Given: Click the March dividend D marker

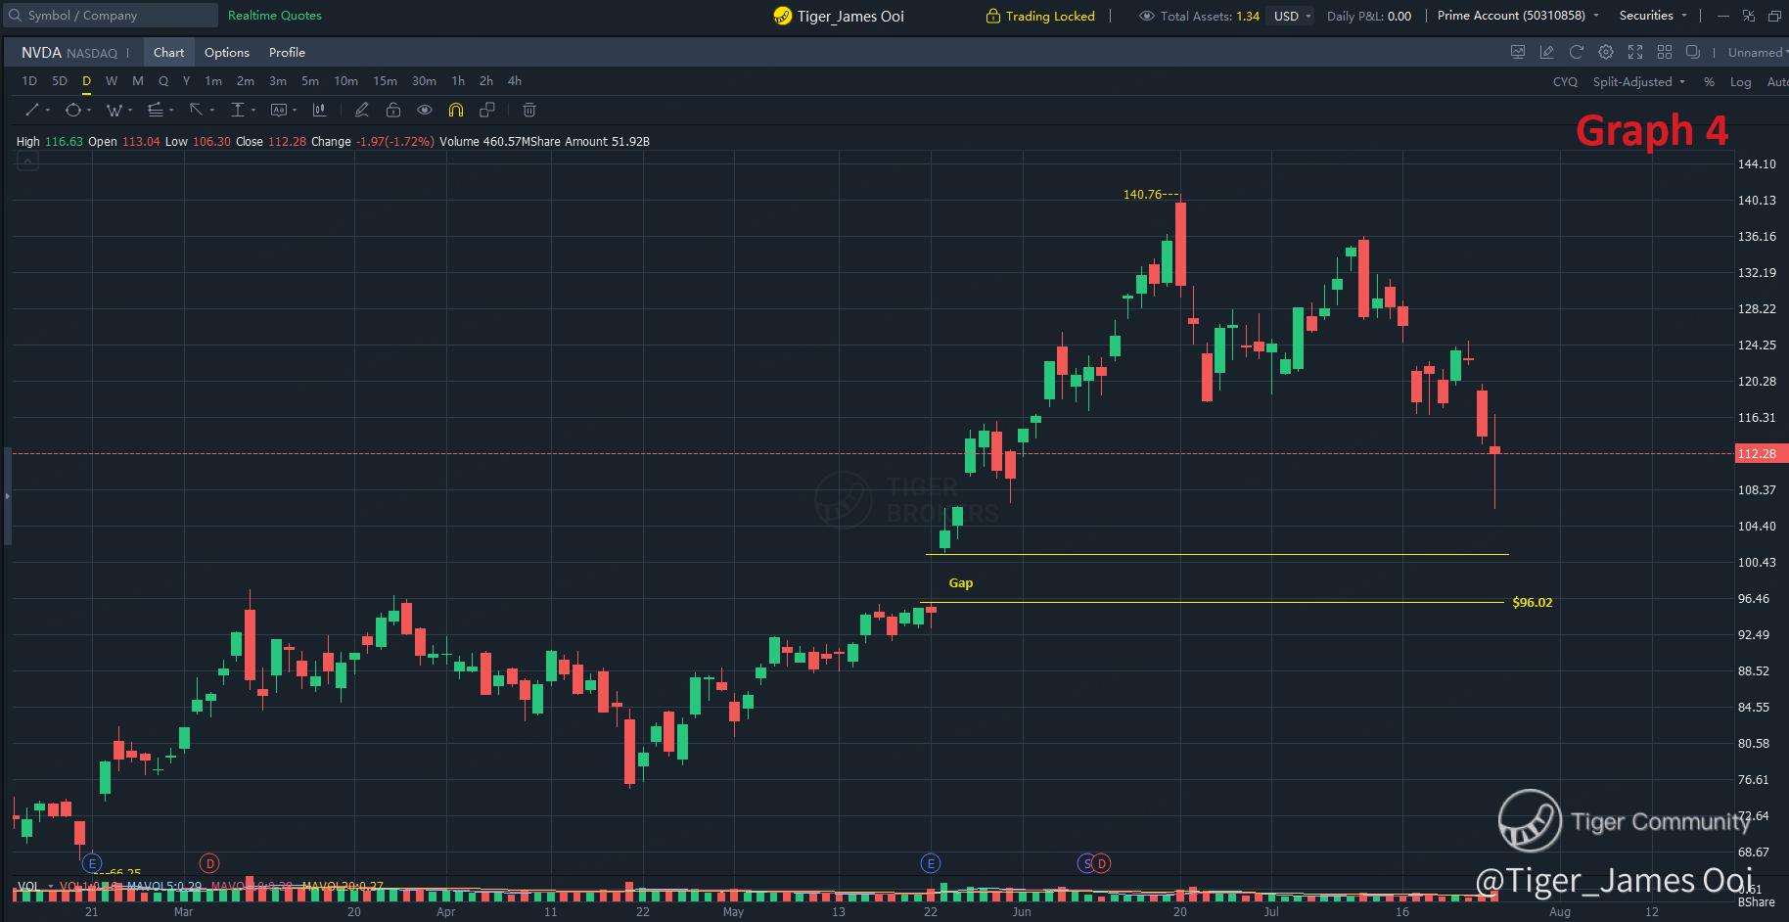Looking at the screenshot, I should tap(209, 863).
